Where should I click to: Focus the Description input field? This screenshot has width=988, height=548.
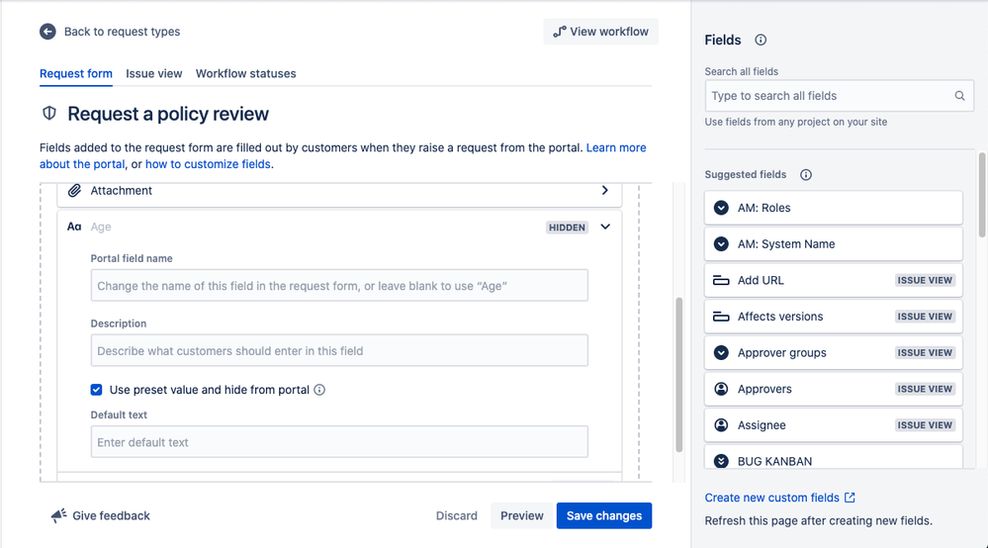coord(339,350)
